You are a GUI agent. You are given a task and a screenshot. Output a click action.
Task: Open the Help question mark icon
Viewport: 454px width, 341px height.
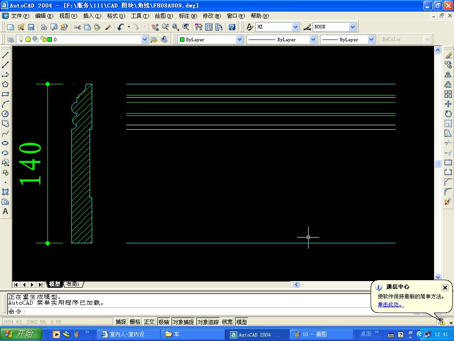232,27
